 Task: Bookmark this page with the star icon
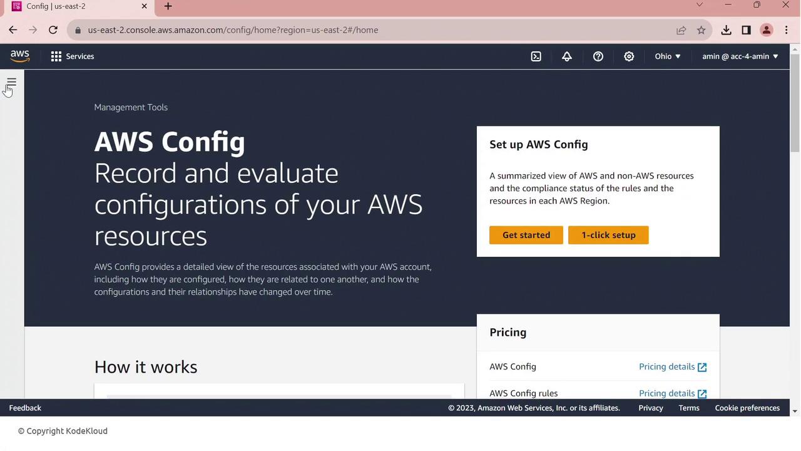coord(702,30)
